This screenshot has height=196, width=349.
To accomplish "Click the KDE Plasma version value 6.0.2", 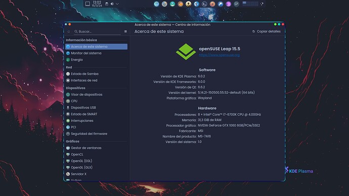I will click(x=201, y=76).
